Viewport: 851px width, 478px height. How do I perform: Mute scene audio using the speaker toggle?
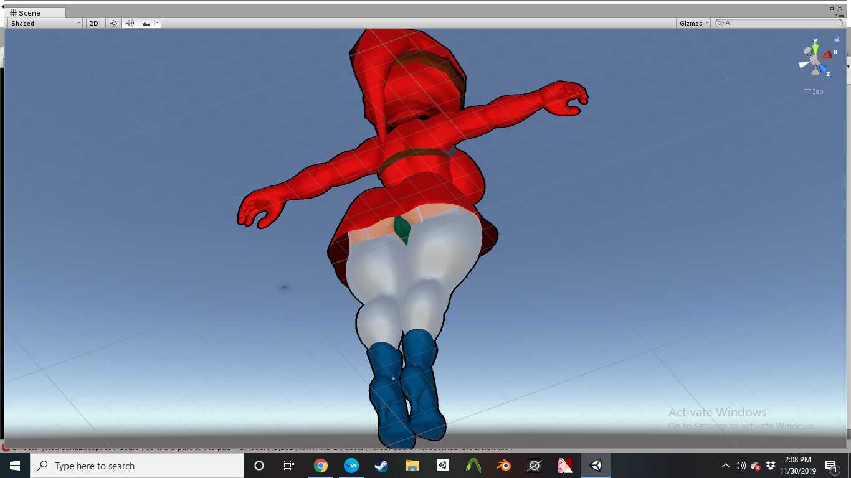coord(129,23)
